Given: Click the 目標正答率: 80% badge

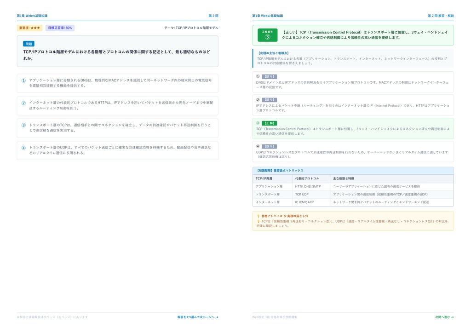Looking at the screenshot, I should pyautogui.click(x=60, y=28).
